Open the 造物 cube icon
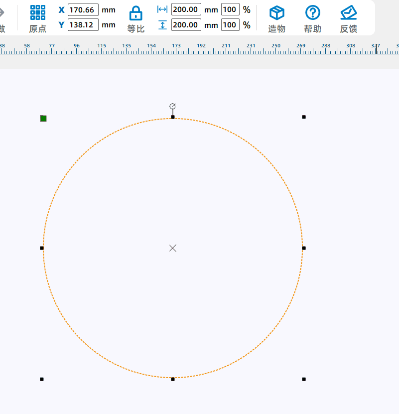Image resolution: width=399 pixels, height=414 pixels. (276, 13)
